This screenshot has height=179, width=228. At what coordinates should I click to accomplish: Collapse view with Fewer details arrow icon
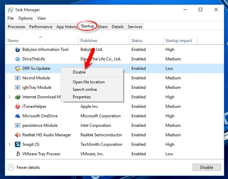coord(11,167)
